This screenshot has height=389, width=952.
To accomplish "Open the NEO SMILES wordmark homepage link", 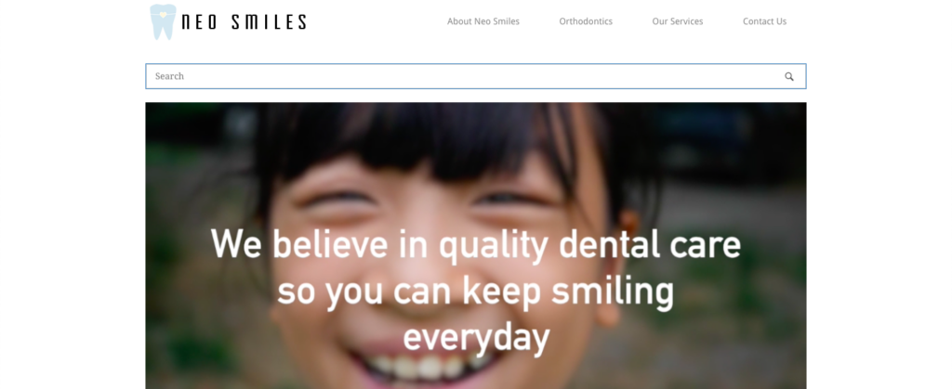I will [245, 22].
